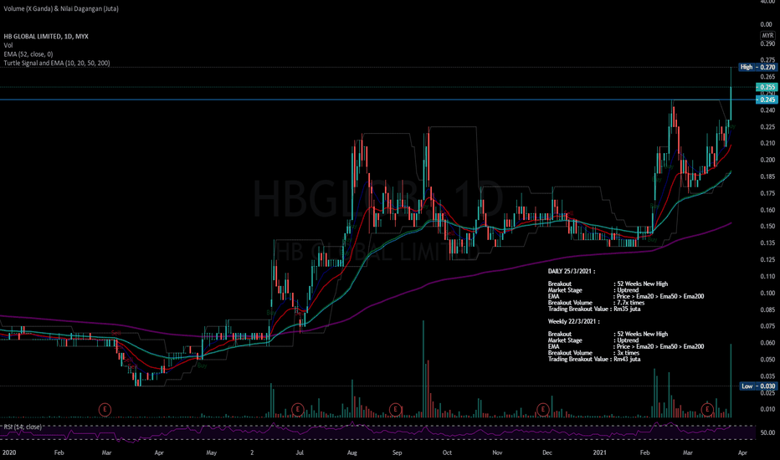Click the 0.175 level on price axis
The height and width of the screenshot is (460, 780).
(767, 193)
